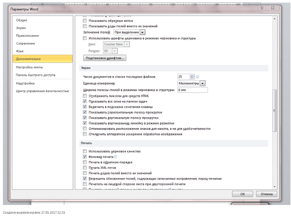This screenshot has height=222, width=291.
Task: Click the Ширина полосы стилей input field
Action: (x=193, y=90)
